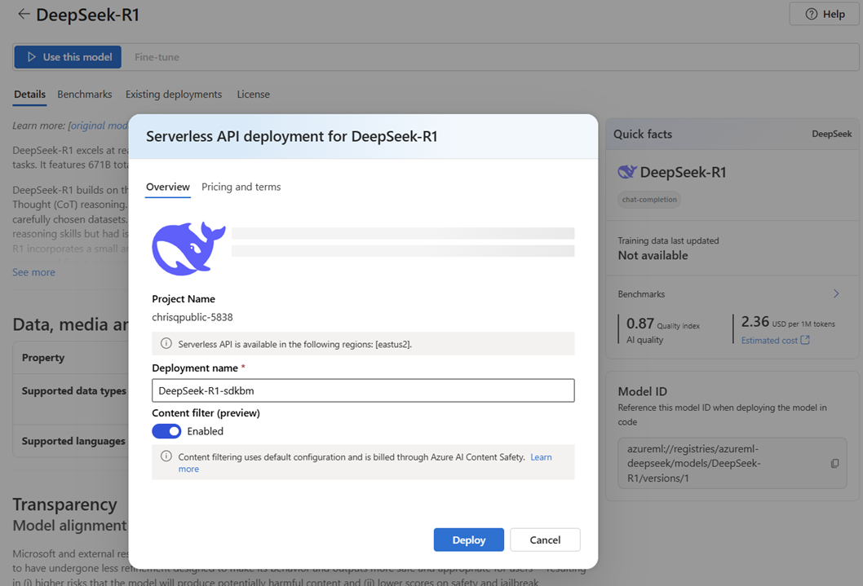863x586 pixels.
Task: Click the DeepSeek whale logo in the dialog
Action: (188, 249)
